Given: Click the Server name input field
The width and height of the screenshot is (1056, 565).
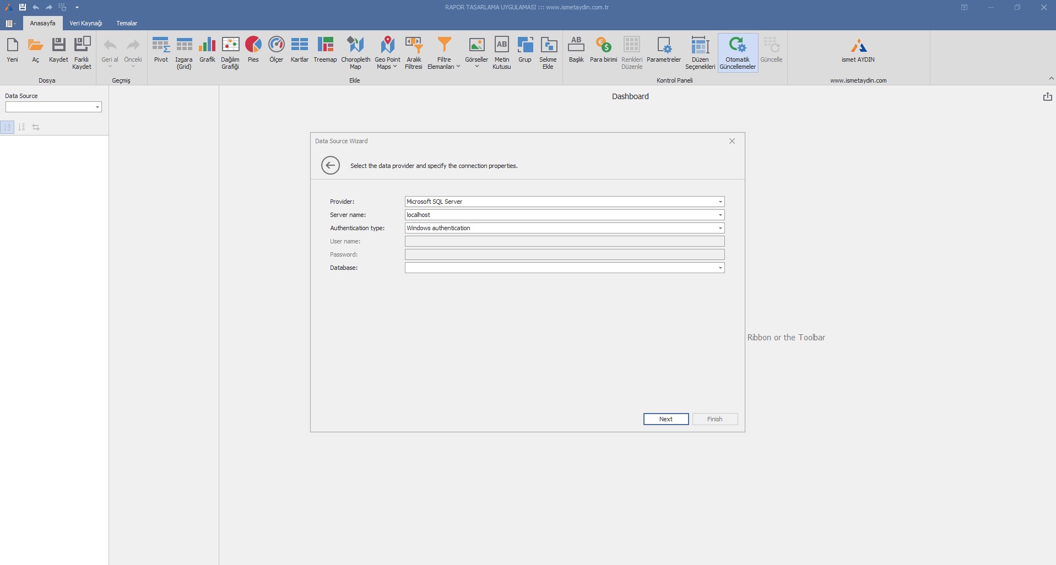Looking at the screenshot, I should [x=559, y=215].
